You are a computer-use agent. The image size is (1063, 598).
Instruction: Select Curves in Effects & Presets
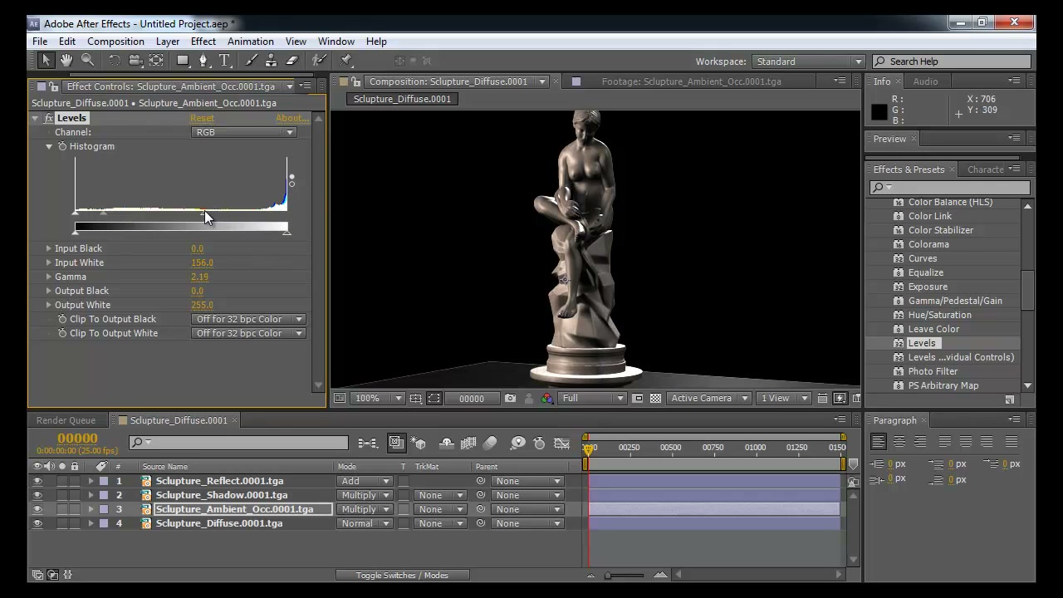pos(922,258)
